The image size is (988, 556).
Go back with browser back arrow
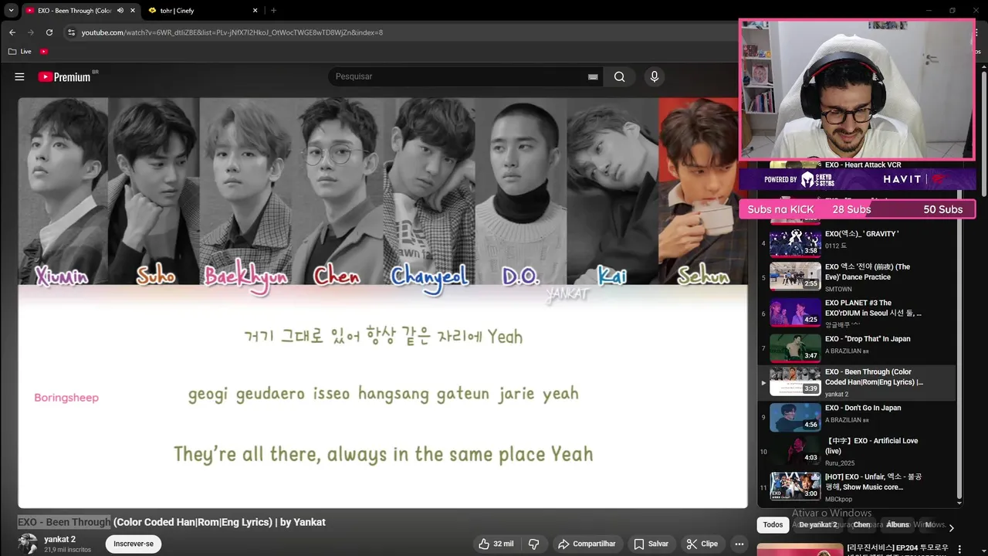tap(12, 32)
